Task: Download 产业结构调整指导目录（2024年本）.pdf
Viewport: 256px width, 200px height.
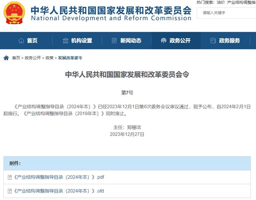Action: (59, 177)
